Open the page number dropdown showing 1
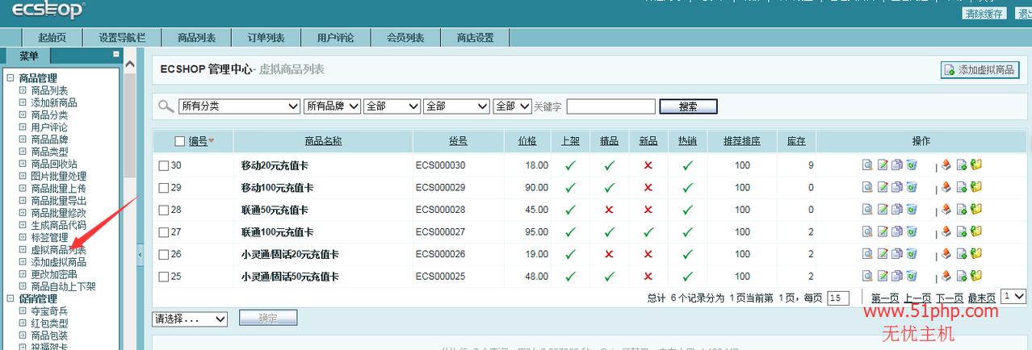The height and width of the screenshot is (350, 1032). coord(1013,297)
